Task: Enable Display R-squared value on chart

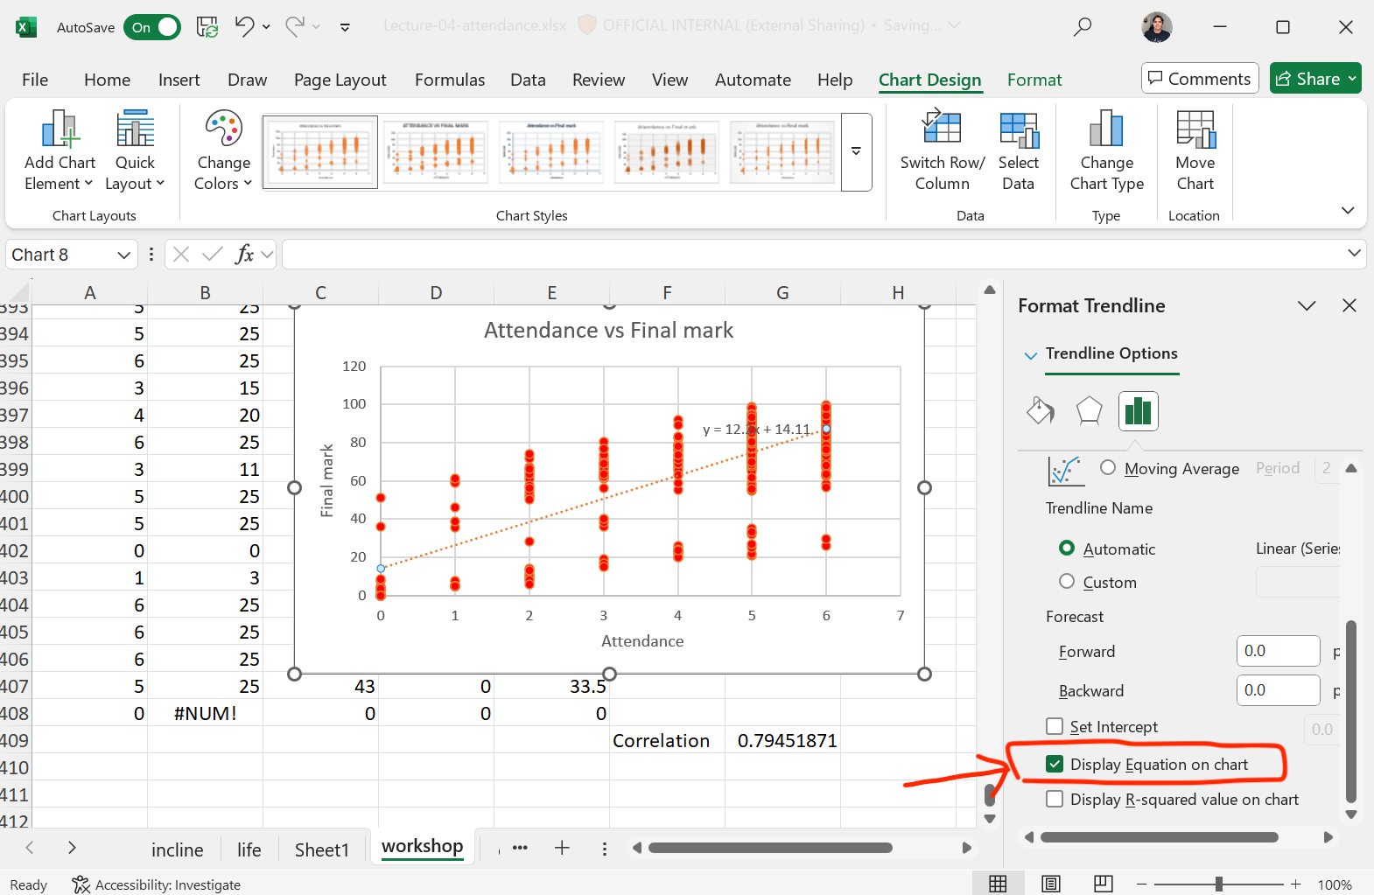Action: pyautogui.click(x=1055, y=800)
